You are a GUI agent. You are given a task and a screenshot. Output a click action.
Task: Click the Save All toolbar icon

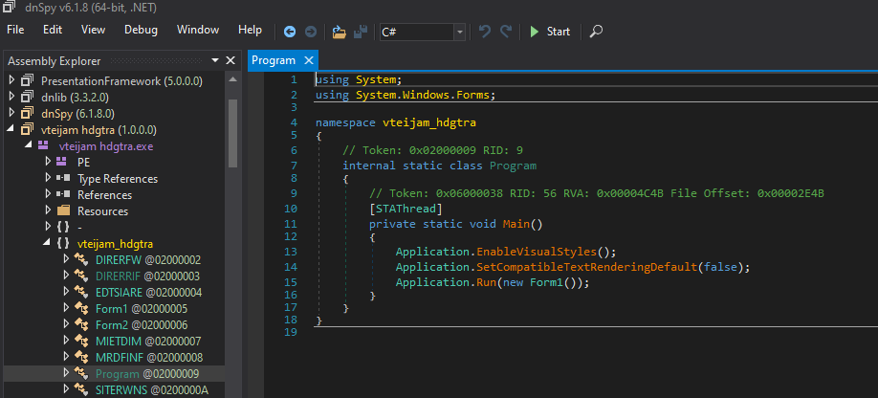point(361,32)
